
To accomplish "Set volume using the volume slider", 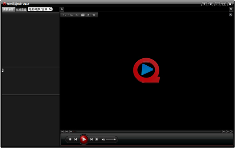I will point(111,140).
